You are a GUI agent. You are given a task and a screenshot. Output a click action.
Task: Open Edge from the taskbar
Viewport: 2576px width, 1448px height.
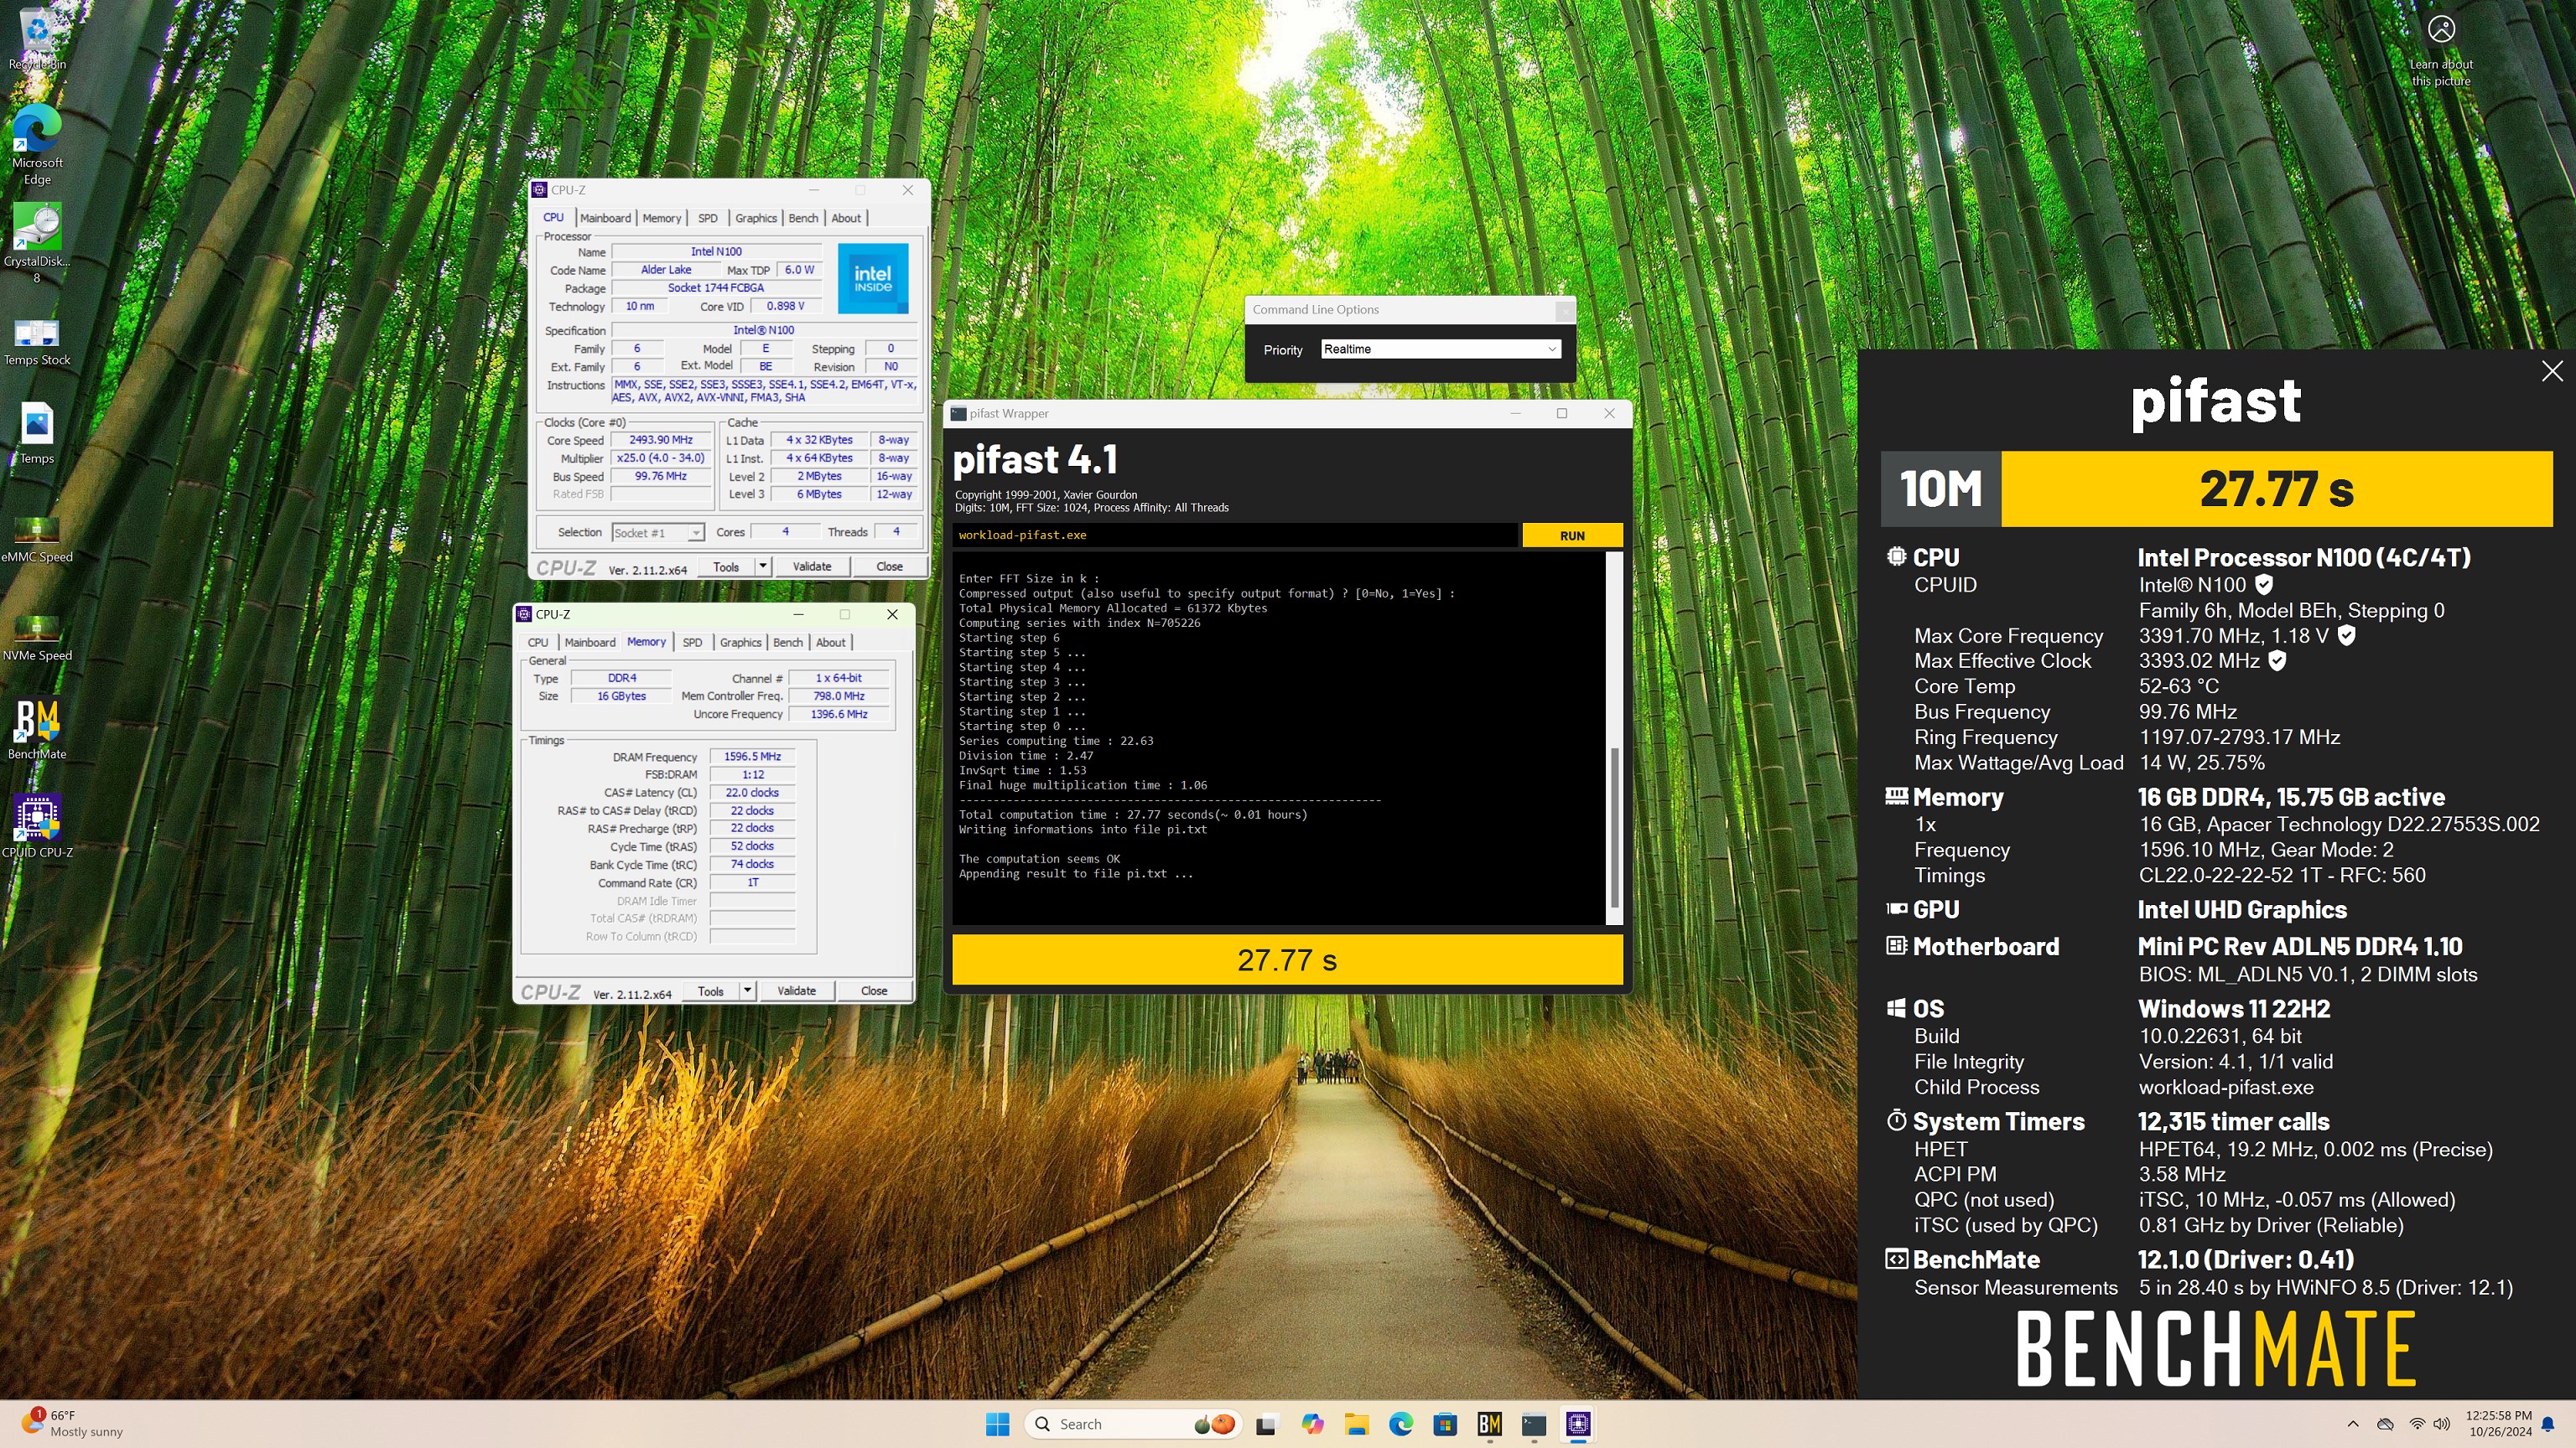(1401, 1424)
